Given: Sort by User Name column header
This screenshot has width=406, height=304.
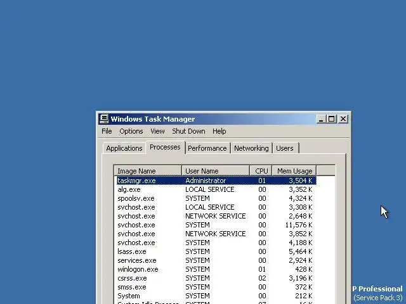Looking at the screenshot, I should 216,171.
